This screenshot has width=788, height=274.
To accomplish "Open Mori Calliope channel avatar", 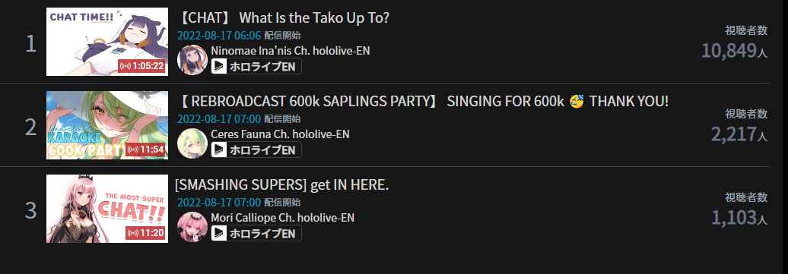I will [192, 227].
